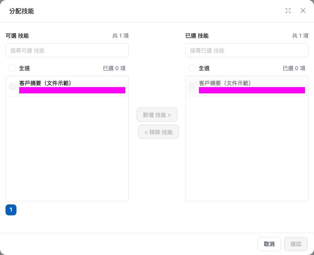
Task: Select 客戶摘要（文件示範）text in 可選 list
Action: (45, 83)
